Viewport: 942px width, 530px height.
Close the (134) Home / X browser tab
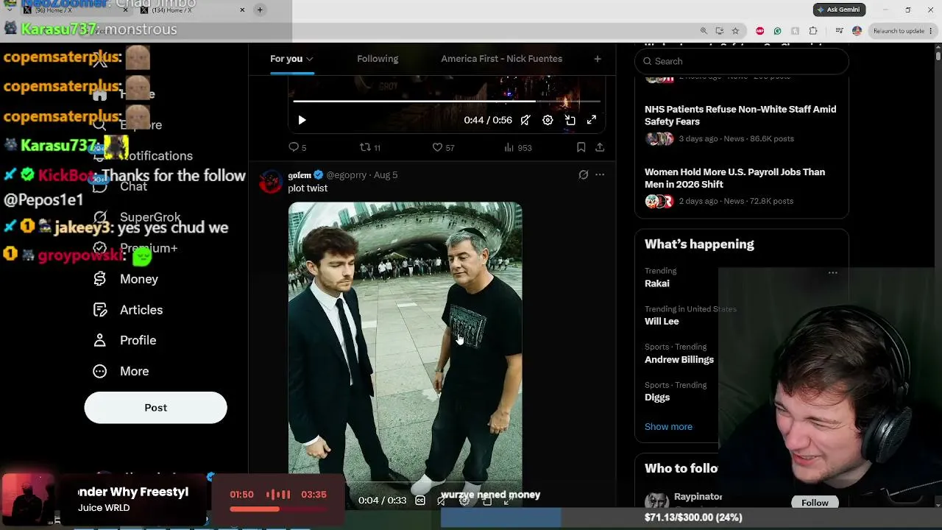(242, 10)
